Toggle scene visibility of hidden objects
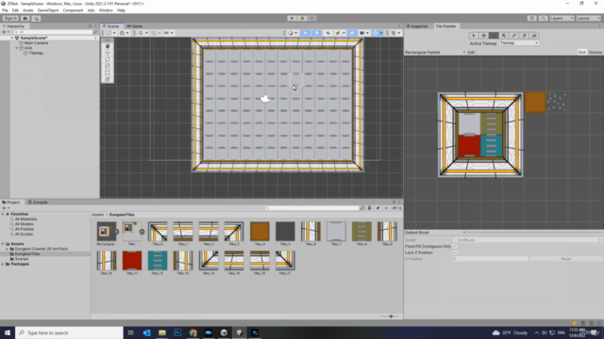The image size is (604, 339). [352, 33]
